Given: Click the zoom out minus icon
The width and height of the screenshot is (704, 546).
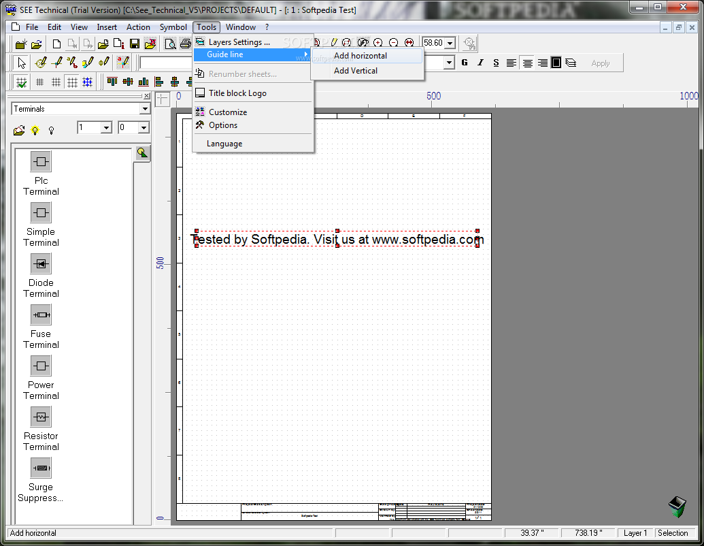Looking at the screenshot, I should click(x=393, y=43).
